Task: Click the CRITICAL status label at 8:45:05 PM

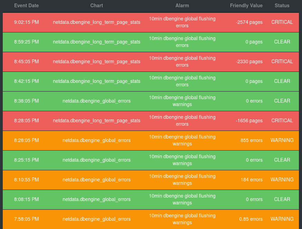Action: pos(282,61)
